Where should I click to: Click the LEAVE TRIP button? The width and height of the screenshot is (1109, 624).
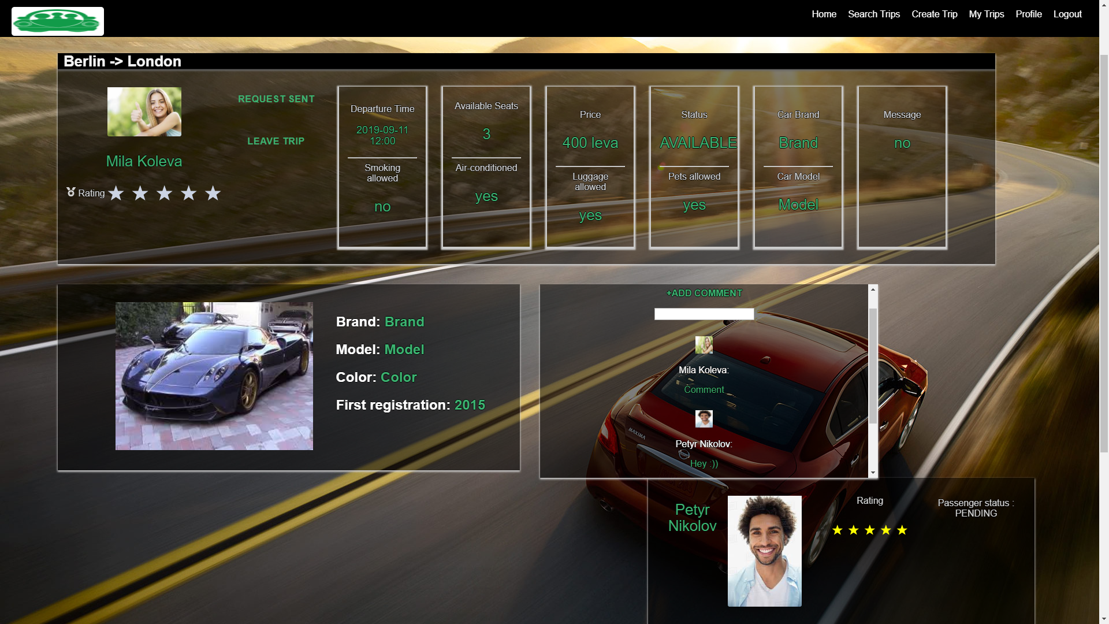pyautogui.click(x=276, y=141)
